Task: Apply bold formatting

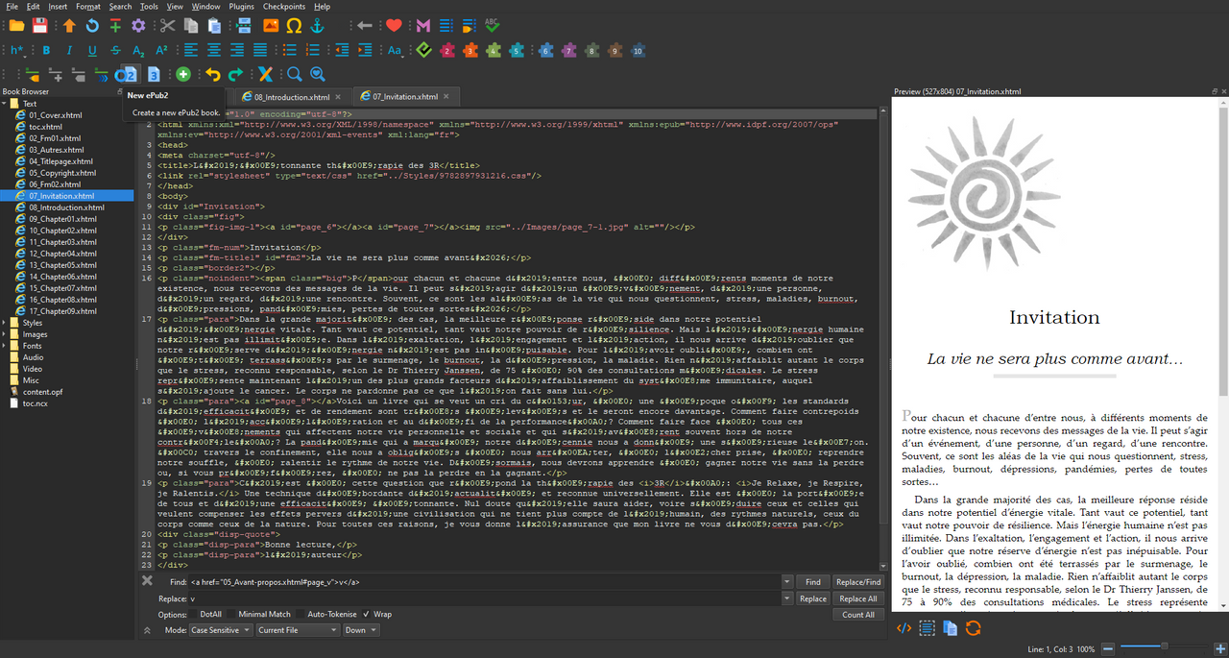Action: tap(45, 50)
